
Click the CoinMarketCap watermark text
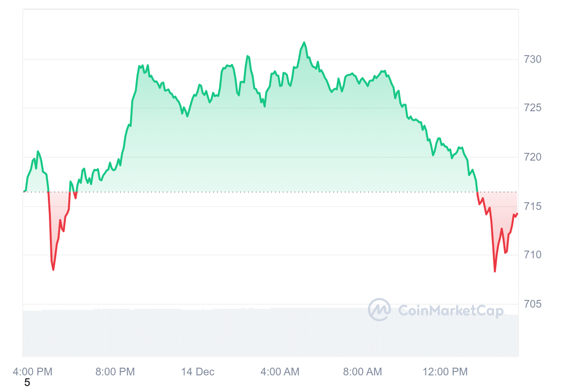pyautogui.click(x=451, y=311)
